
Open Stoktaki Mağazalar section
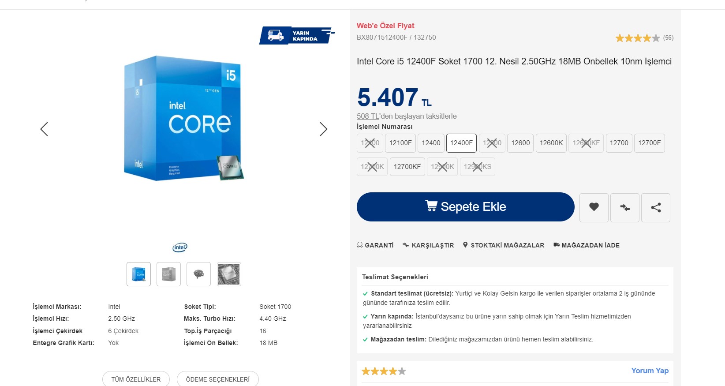(x=504, y=245)
